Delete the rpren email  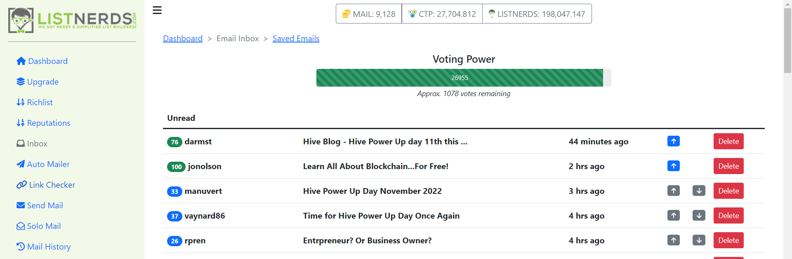tap(728, 240)
